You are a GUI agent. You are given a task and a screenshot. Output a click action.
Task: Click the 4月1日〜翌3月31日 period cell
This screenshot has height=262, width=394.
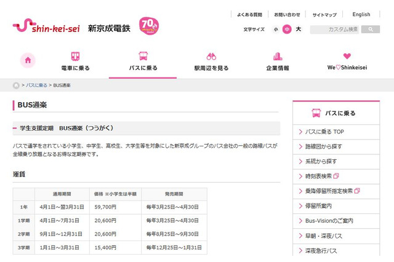click(62, 207)
